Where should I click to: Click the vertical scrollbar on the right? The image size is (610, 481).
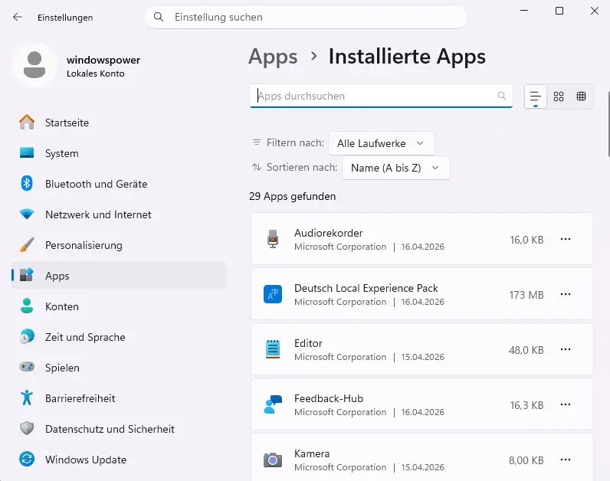(x=608, y=124)
